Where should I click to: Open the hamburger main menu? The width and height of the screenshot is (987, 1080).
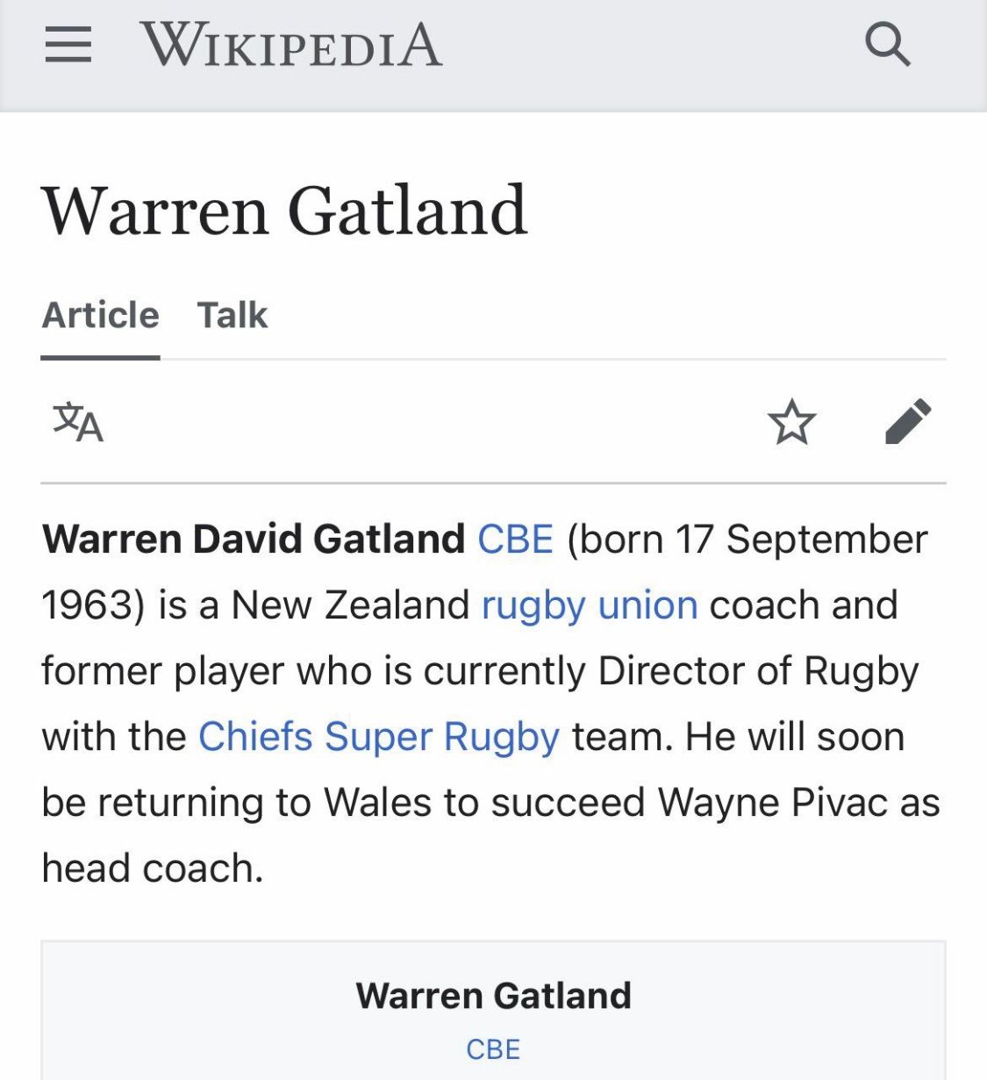(68, 44)
